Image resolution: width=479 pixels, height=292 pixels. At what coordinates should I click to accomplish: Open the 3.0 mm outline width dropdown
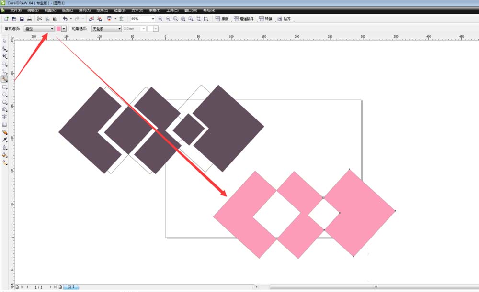[144, 29]
